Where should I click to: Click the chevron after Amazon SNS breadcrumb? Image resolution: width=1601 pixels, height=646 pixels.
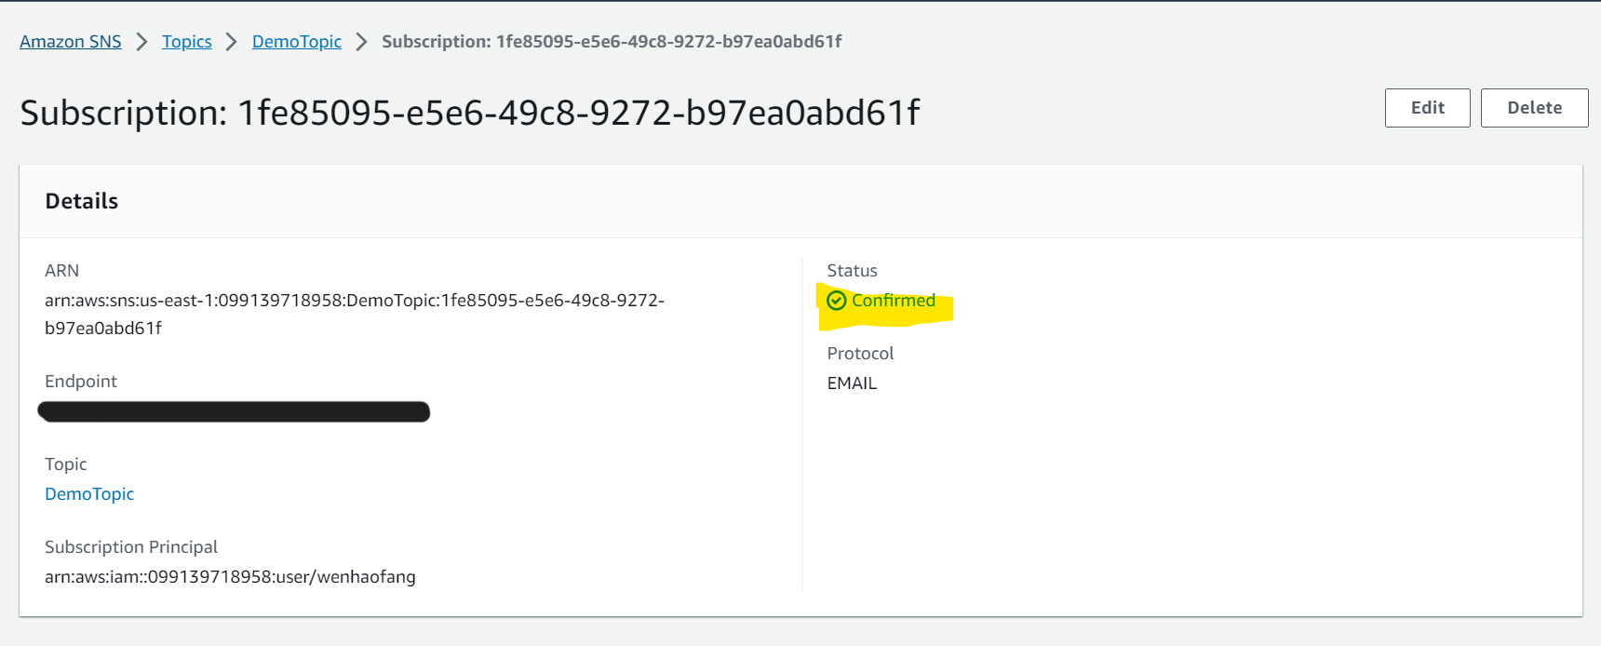click(141, 42)
